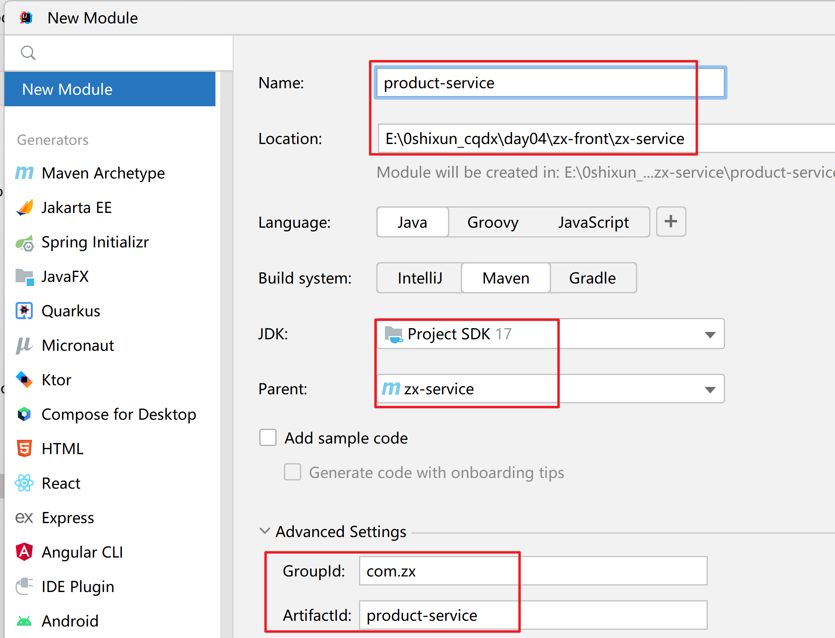Image resolution: width=835 pixels, height=638 pixels.
Task: Choose Maven Archetype generator
Action: (103, 173)
